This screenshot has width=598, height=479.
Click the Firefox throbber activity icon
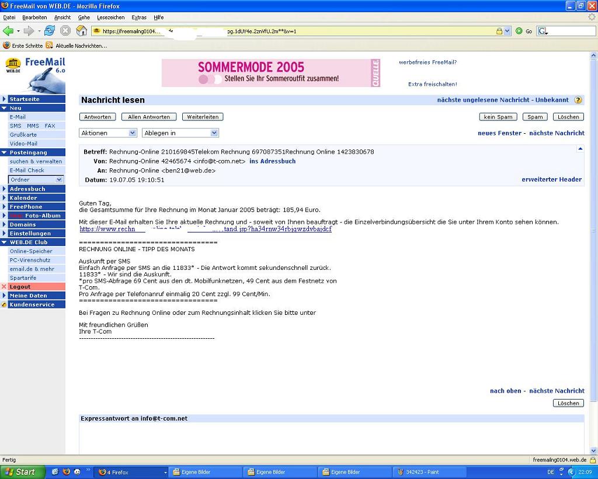click(592, 17)
